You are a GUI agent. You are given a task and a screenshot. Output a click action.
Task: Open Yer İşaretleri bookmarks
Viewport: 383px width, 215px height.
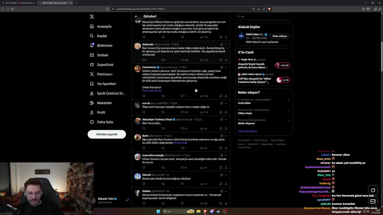(x=103, y=84)
